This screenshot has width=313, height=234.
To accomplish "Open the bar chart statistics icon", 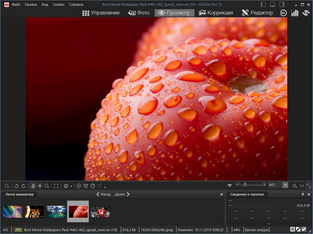I will pos(294,13).
